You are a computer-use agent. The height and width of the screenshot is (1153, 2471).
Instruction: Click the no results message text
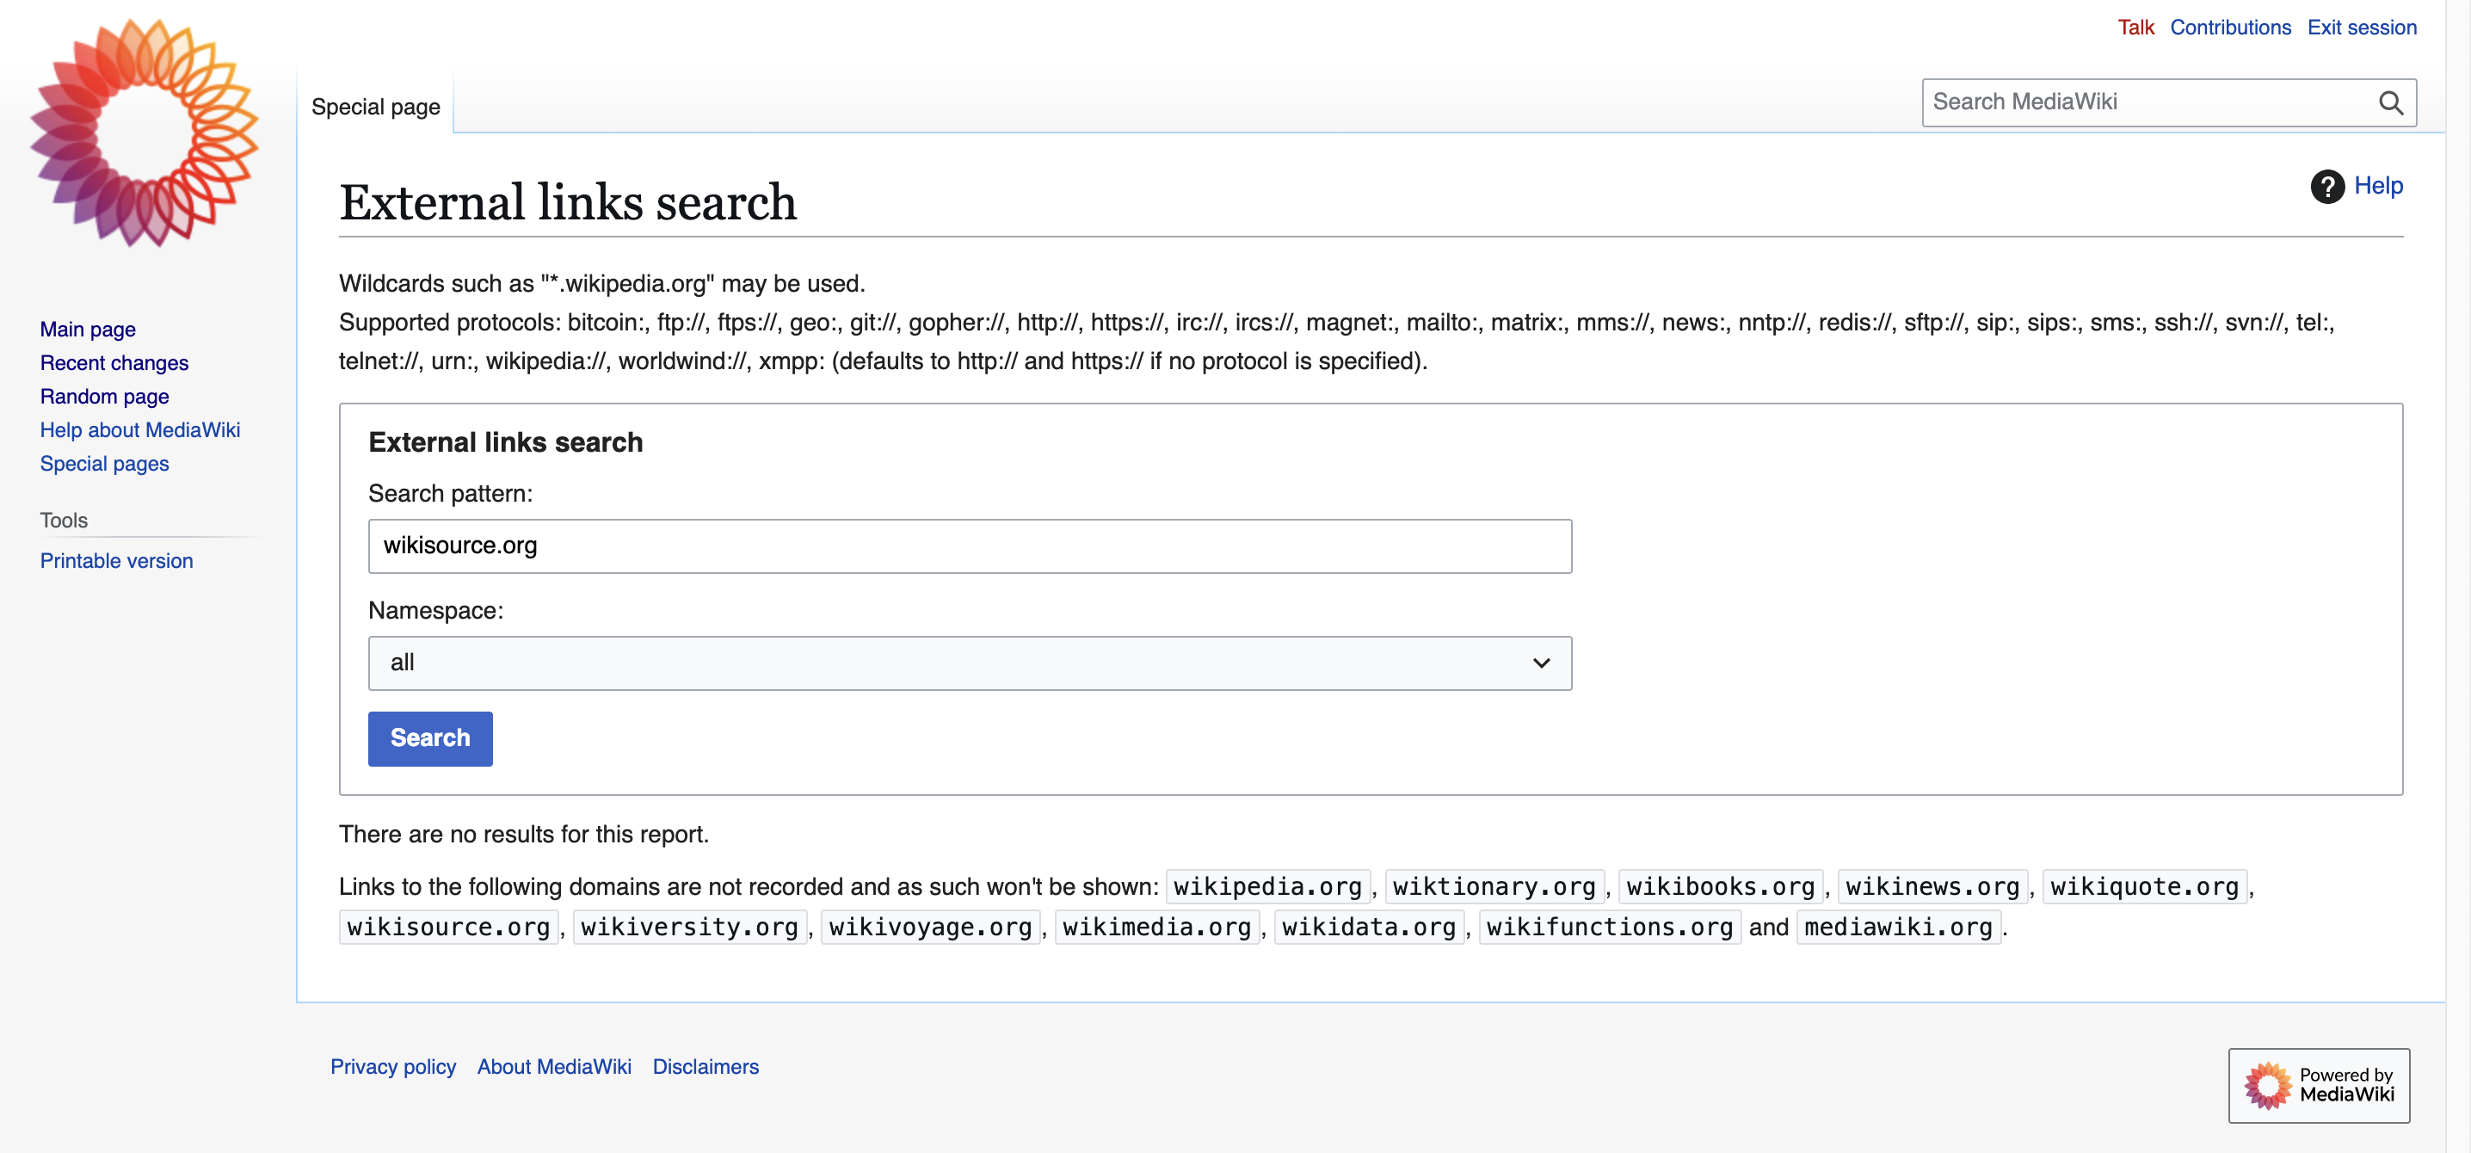click(524, 834)
